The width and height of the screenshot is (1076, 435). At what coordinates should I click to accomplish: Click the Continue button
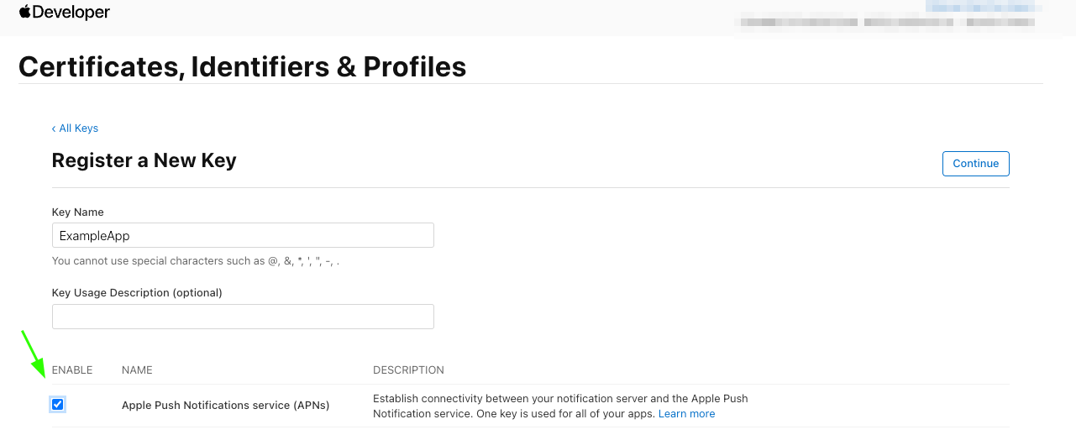click(975, 164)
